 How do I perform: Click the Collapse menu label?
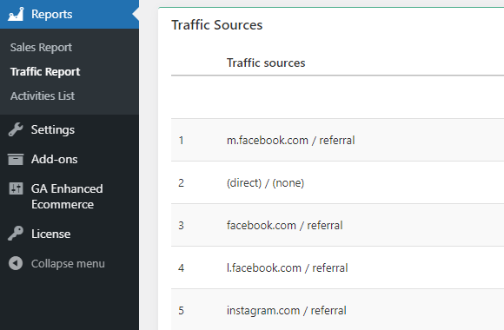coord(68,263)
